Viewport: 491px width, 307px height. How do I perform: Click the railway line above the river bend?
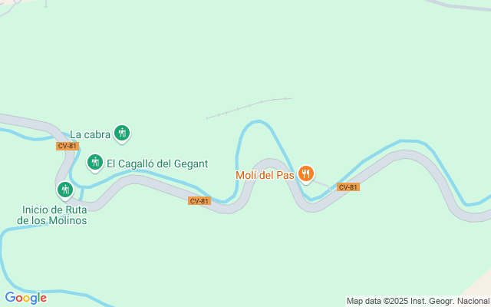click(249, 106)
